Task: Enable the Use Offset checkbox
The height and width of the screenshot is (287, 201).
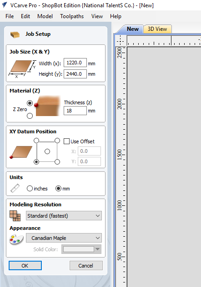Action: (66, 141)
